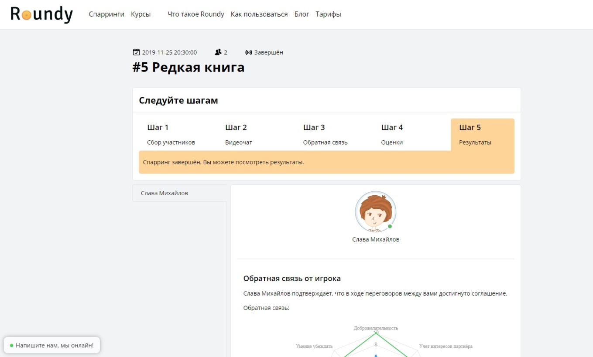The width and height of the screenshot is (593, 357).
Task: Click the Учет интересов партнёра chart label
Action: (x=446, y=346)
